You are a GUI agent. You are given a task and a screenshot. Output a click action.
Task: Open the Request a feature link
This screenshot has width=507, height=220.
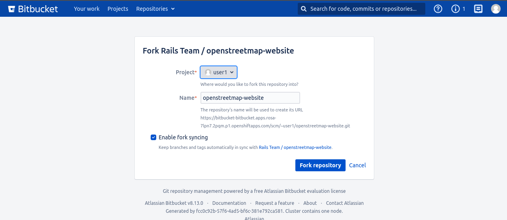275,203
